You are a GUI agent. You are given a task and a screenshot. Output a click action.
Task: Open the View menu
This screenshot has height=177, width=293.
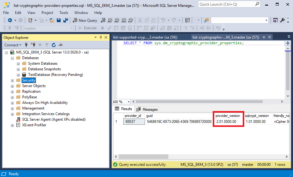(31, 13)
